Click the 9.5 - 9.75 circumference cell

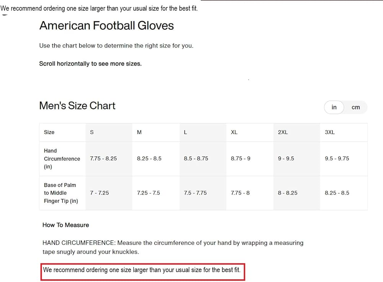tap(337, 158)
